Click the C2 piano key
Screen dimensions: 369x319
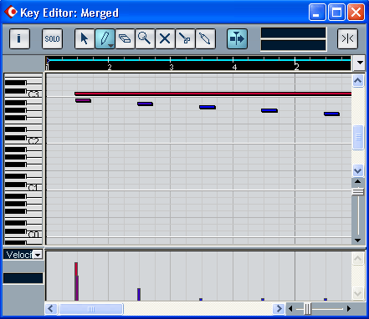point(33,141)
